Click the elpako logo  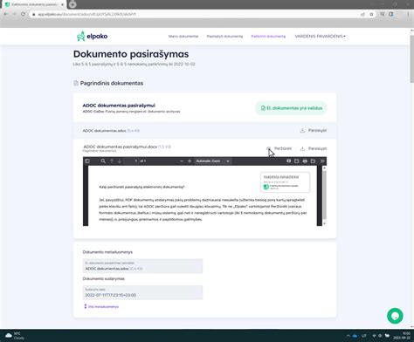[93, 37]
